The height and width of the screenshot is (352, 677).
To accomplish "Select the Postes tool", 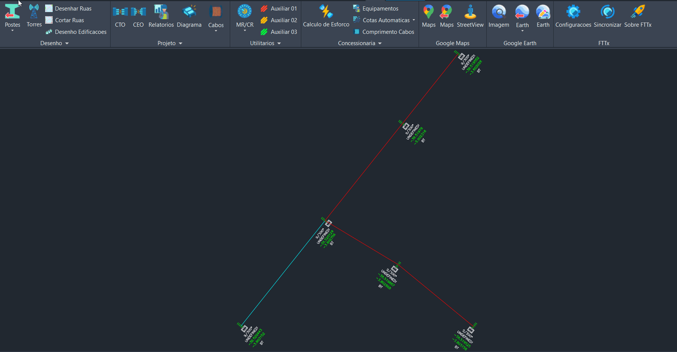I will coord(12,15).
